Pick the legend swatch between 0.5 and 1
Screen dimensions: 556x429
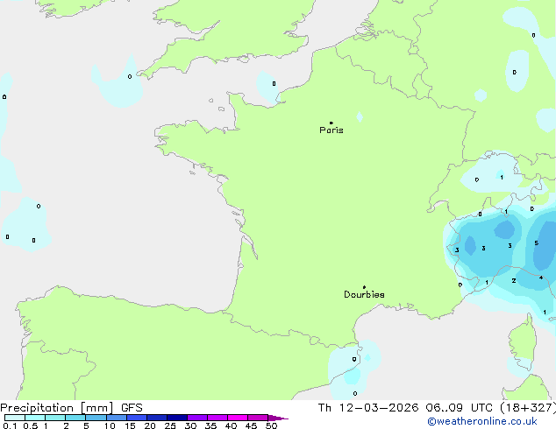(35, 418)
